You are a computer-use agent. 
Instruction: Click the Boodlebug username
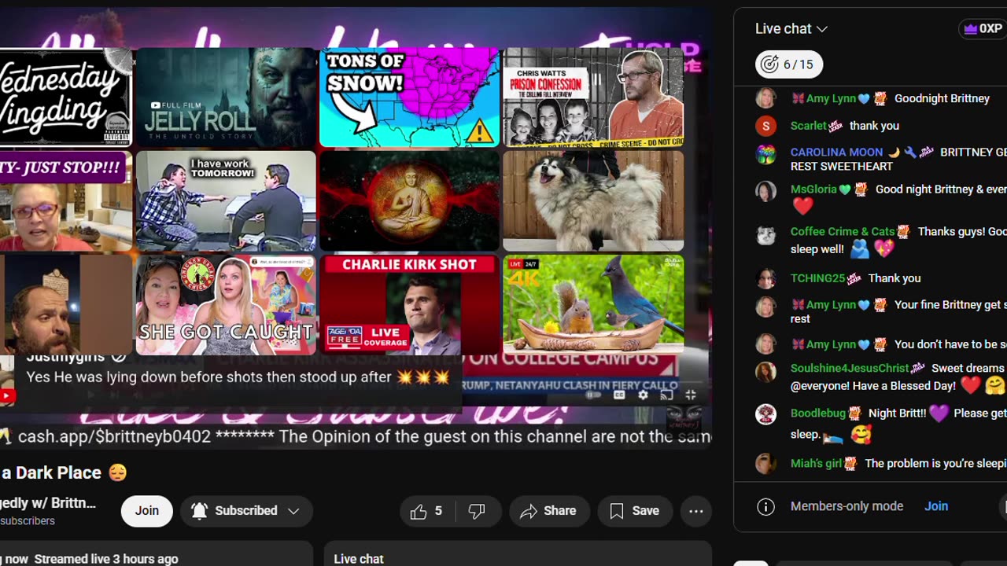click(x=817, y=413)
